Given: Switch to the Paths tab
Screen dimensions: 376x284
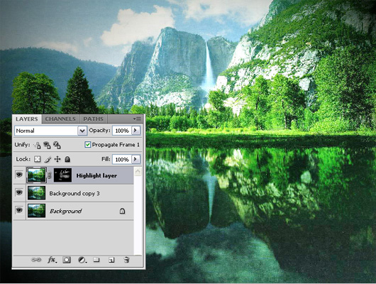Looking at the screenshot, I should [93, 119].
